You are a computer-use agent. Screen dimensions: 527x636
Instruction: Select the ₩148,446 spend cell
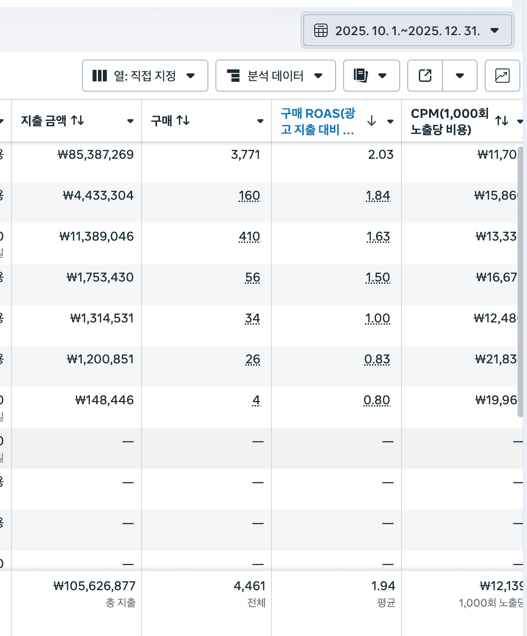(x=105, y=400)
